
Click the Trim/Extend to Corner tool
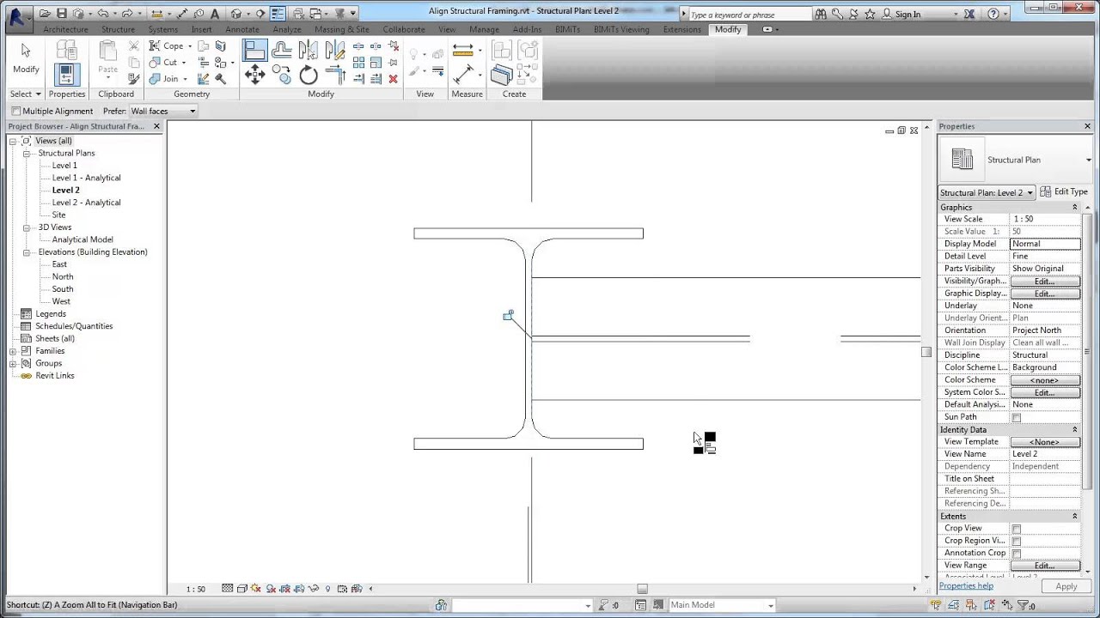coord(335,75)
